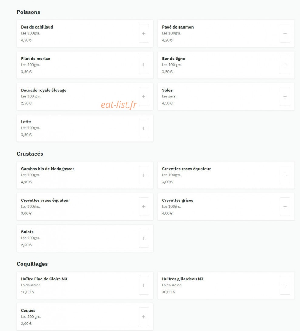
Task: Click the plus icon next to Soles
Action: click(285, 96)
